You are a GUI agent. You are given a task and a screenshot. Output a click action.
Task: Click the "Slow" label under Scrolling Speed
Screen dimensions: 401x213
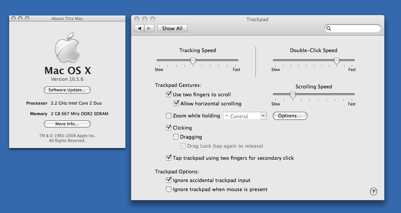276,104
